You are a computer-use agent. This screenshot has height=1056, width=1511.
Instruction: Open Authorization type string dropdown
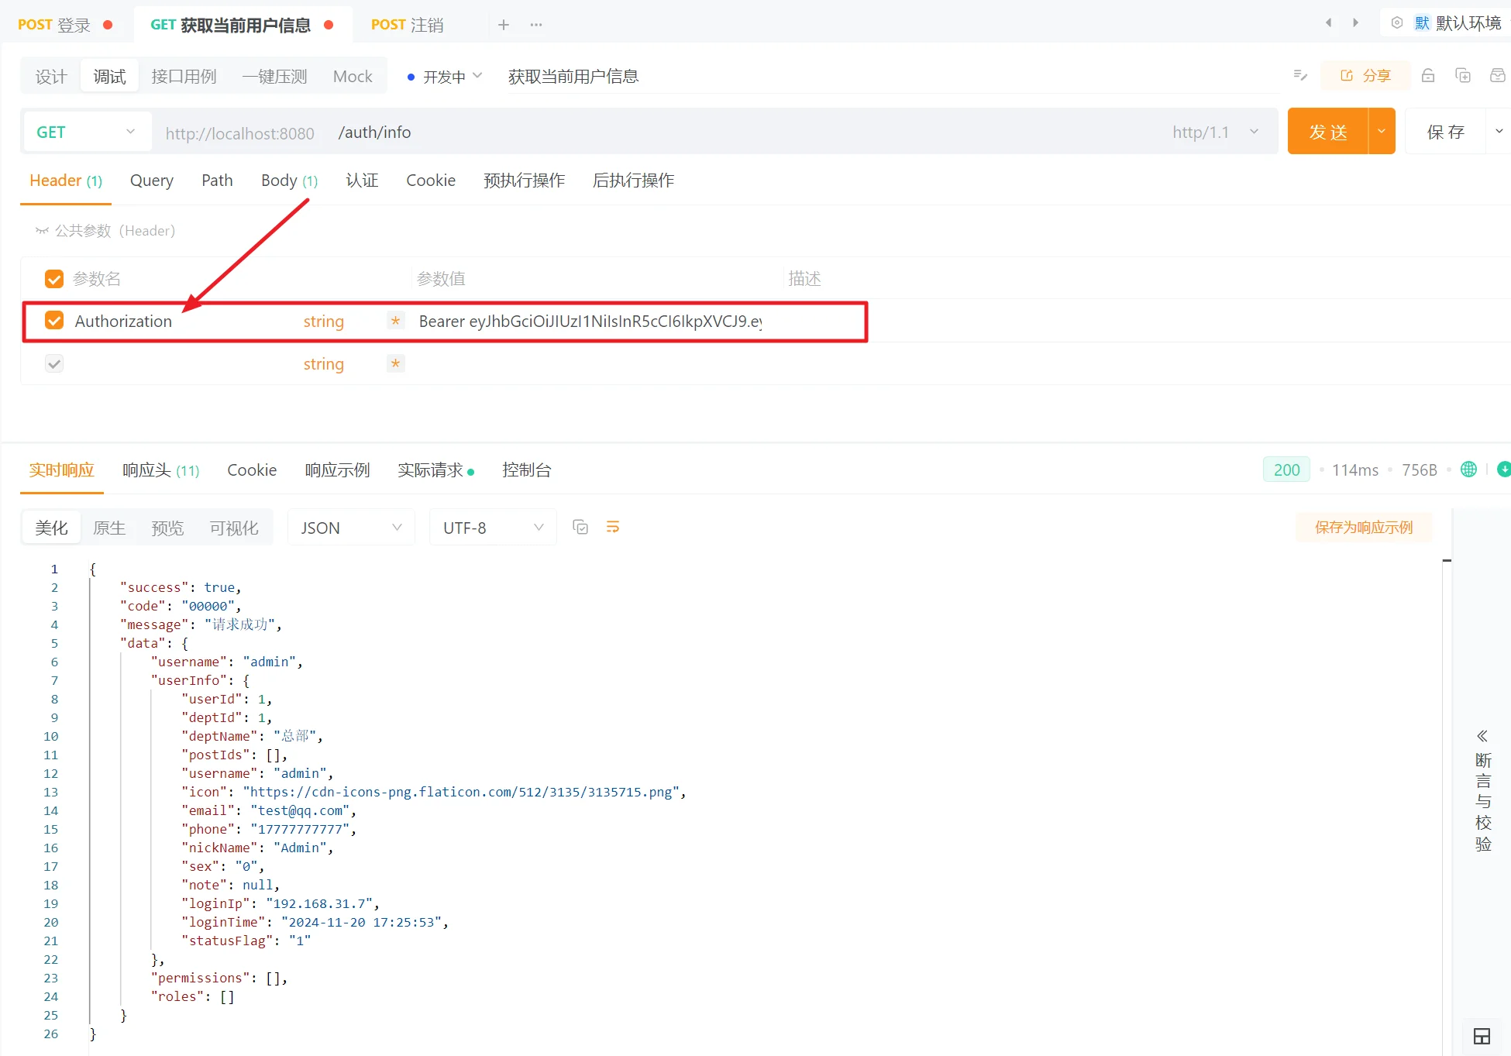click(323, 321)
